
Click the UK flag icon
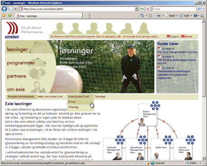pyautogui.click(x=169, y=36)
